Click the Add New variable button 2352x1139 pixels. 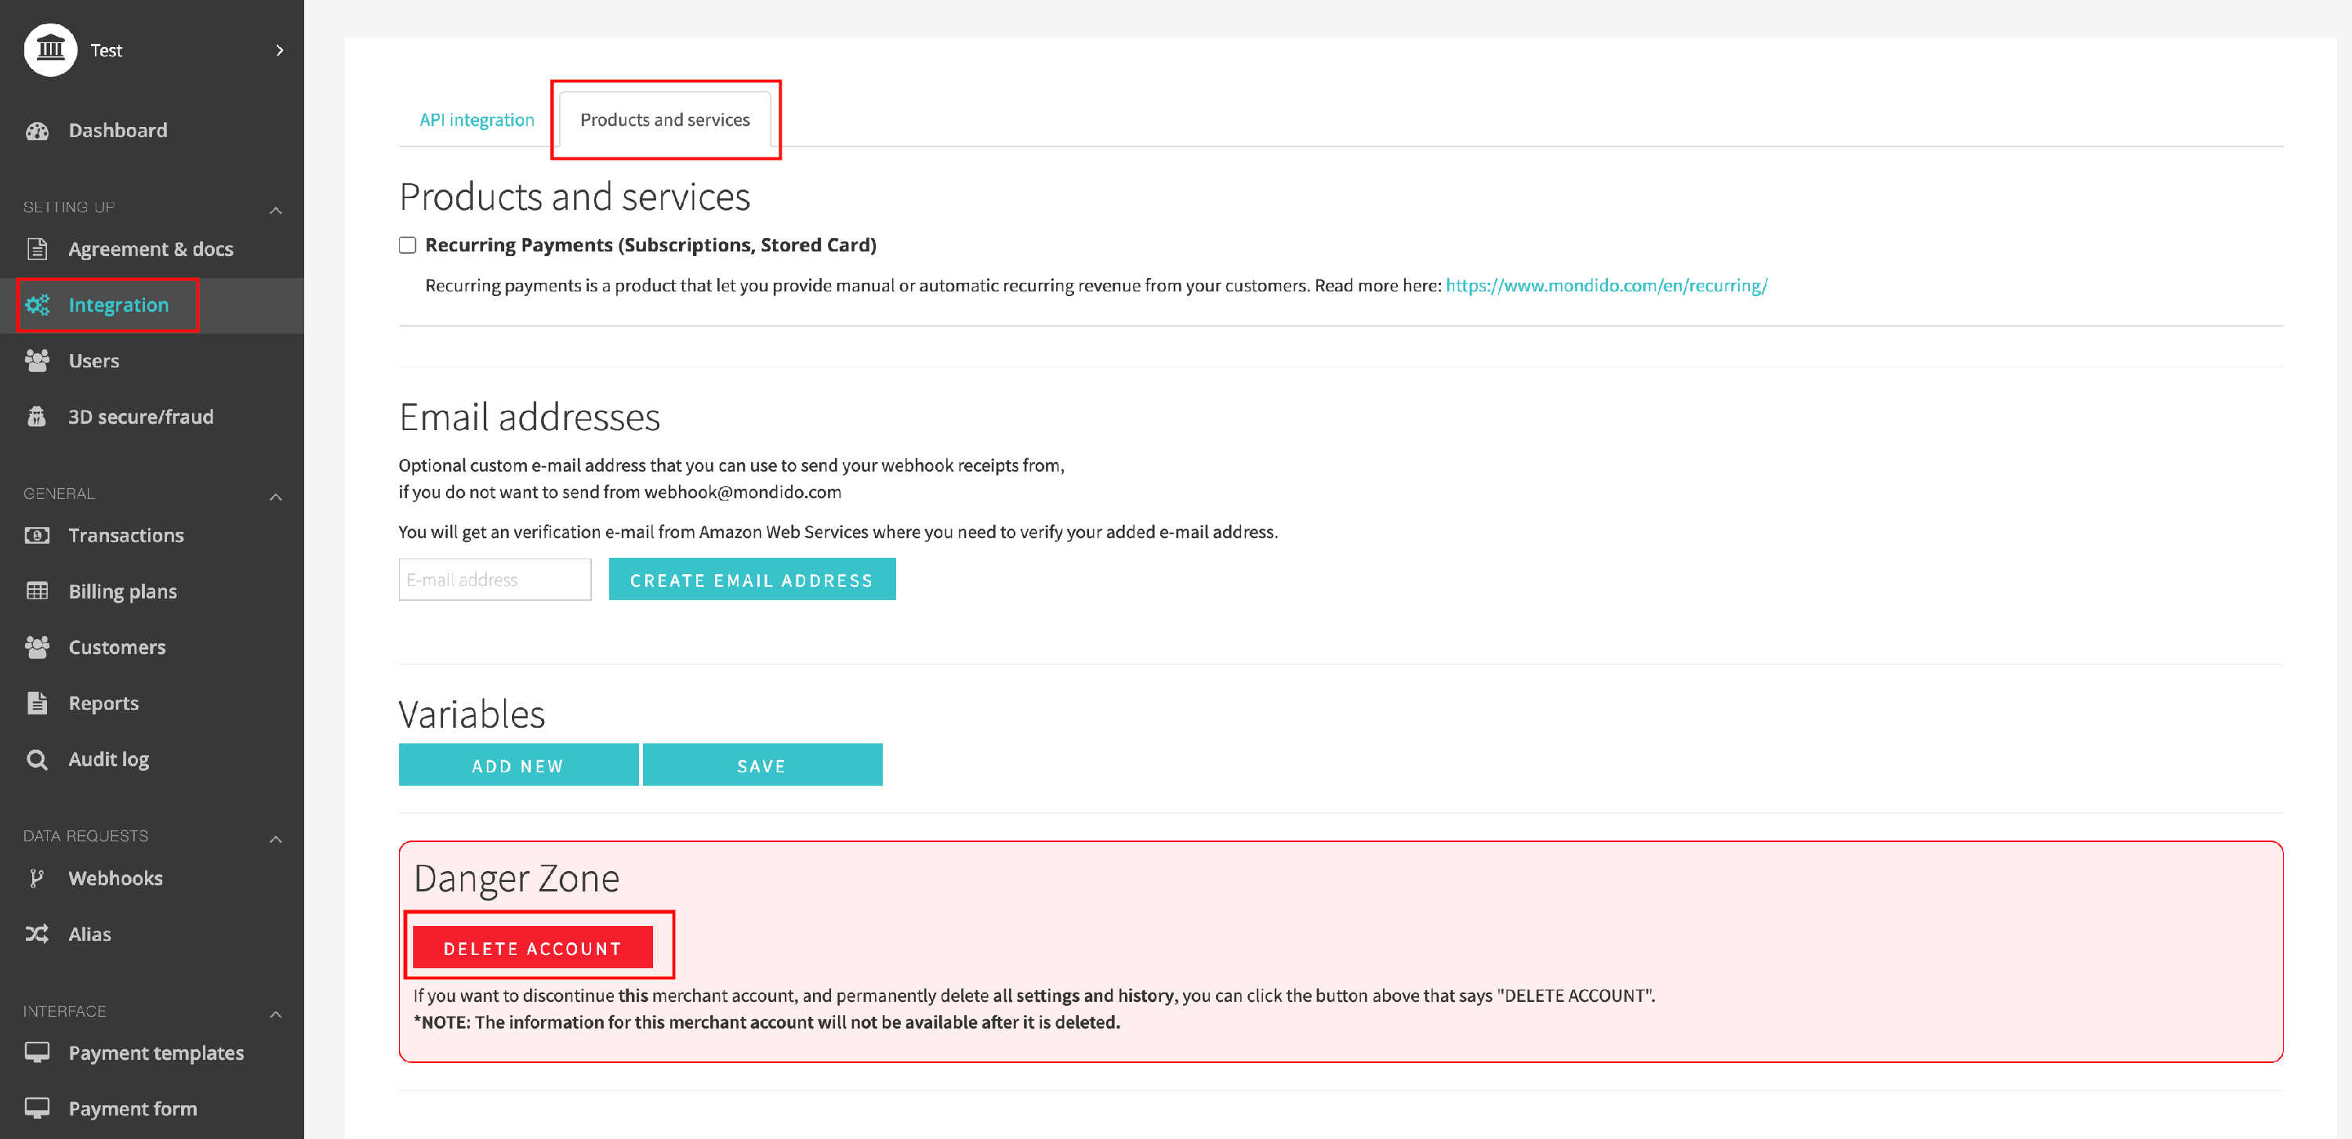coord(517,765)
